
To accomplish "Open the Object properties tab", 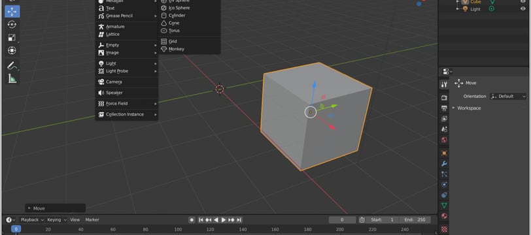I will (x=444, y=153).
